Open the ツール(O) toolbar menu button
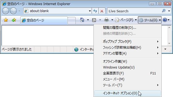Viewport: 173px width, 97px height. 149,20
